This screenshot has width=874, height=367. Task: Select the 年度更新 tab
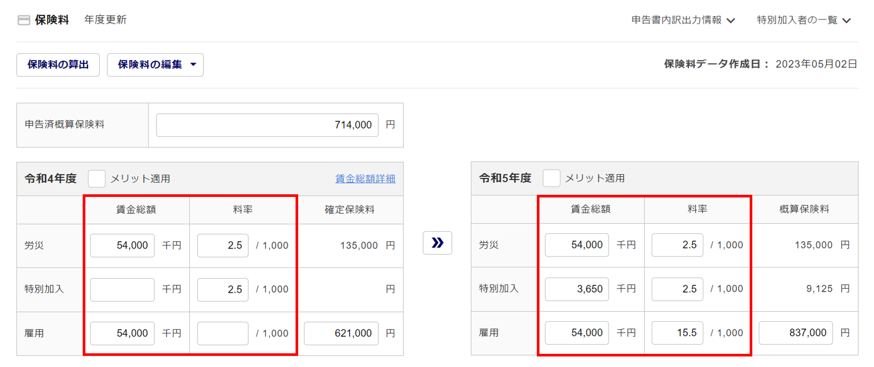coord(105,20)
